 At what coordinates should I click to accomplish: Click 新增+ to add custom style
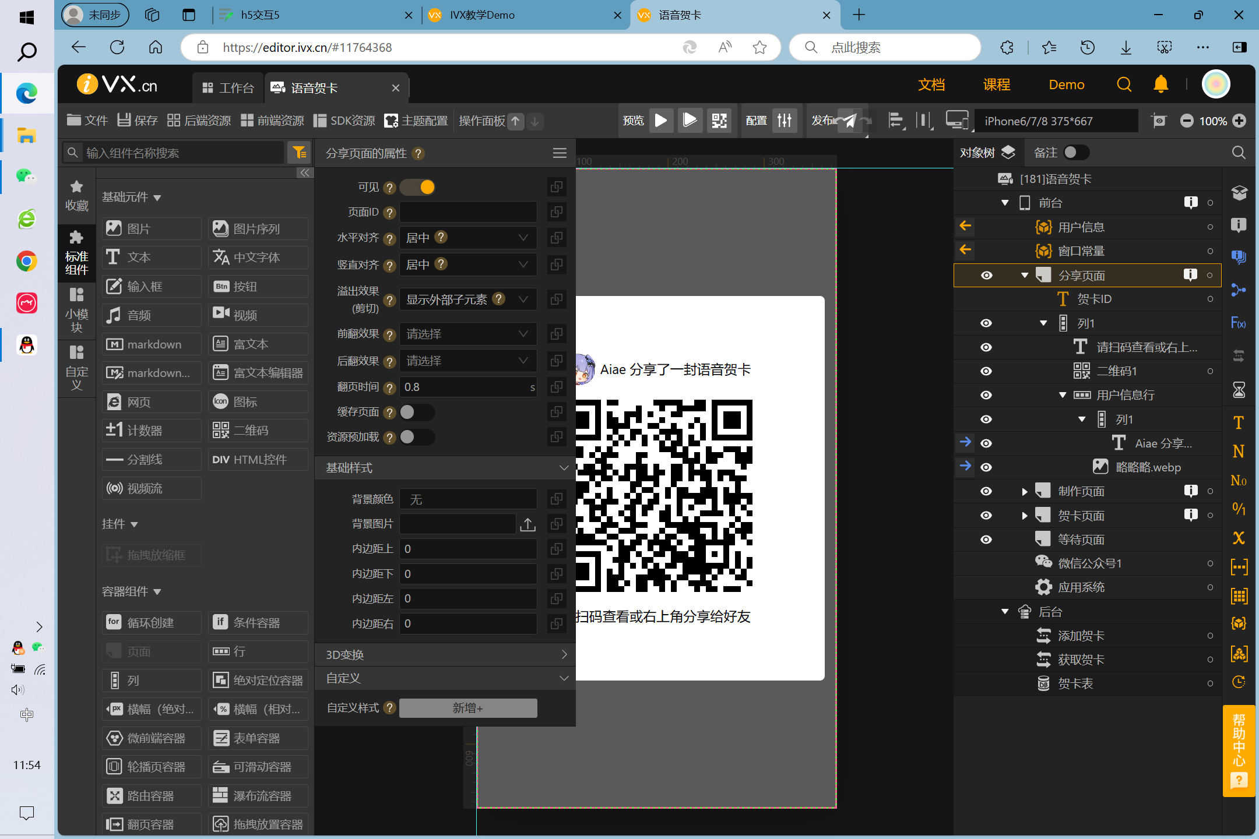pyautogui.click(x=467, y=708)
